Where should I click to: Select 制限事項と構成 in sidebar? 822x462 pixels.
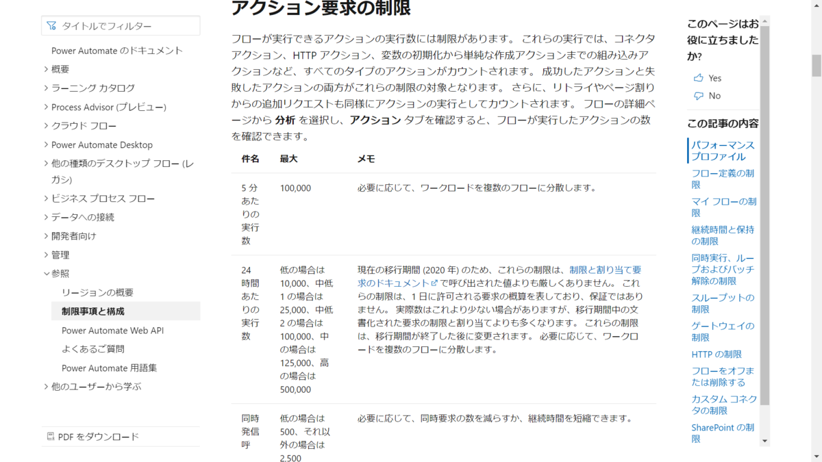pos(126,311)
